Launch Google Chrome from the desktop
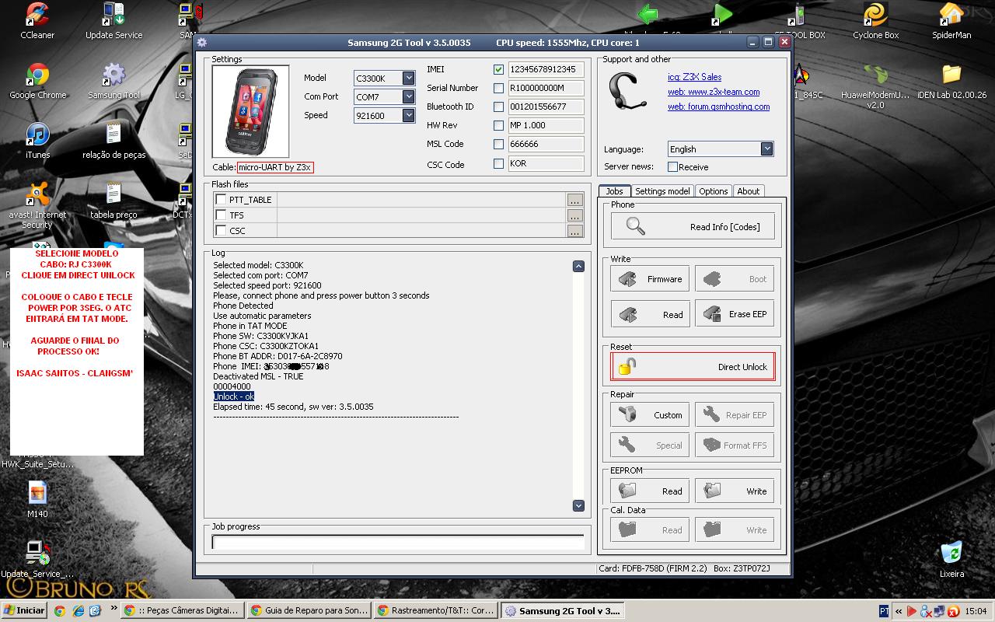This screenshot has height=622, width=995. (x=37, y=80)
